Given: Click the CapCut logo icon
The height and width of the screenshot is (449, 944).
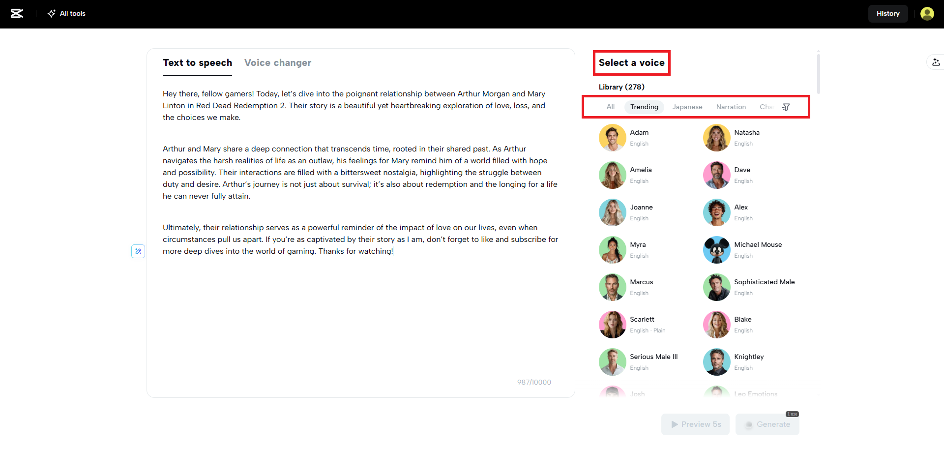Looking at the screenshot, I should [17, 14].
